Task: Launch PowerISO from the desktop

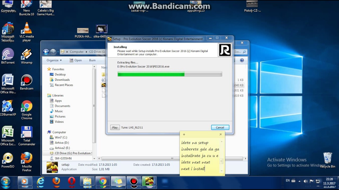Action: (8, 160)
